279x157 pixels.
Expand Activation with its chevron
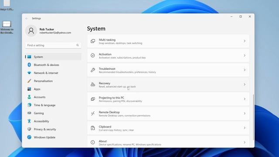(x=245, y=55)
